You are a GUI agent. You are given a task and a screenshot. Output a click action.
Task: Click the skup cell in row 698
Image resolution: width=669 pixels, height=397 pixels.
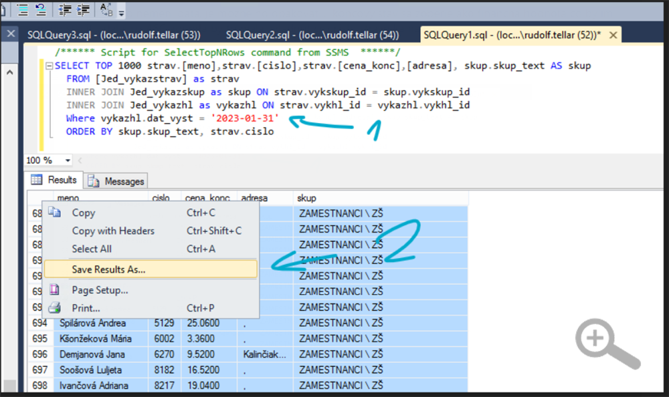(x=381, y=386)
